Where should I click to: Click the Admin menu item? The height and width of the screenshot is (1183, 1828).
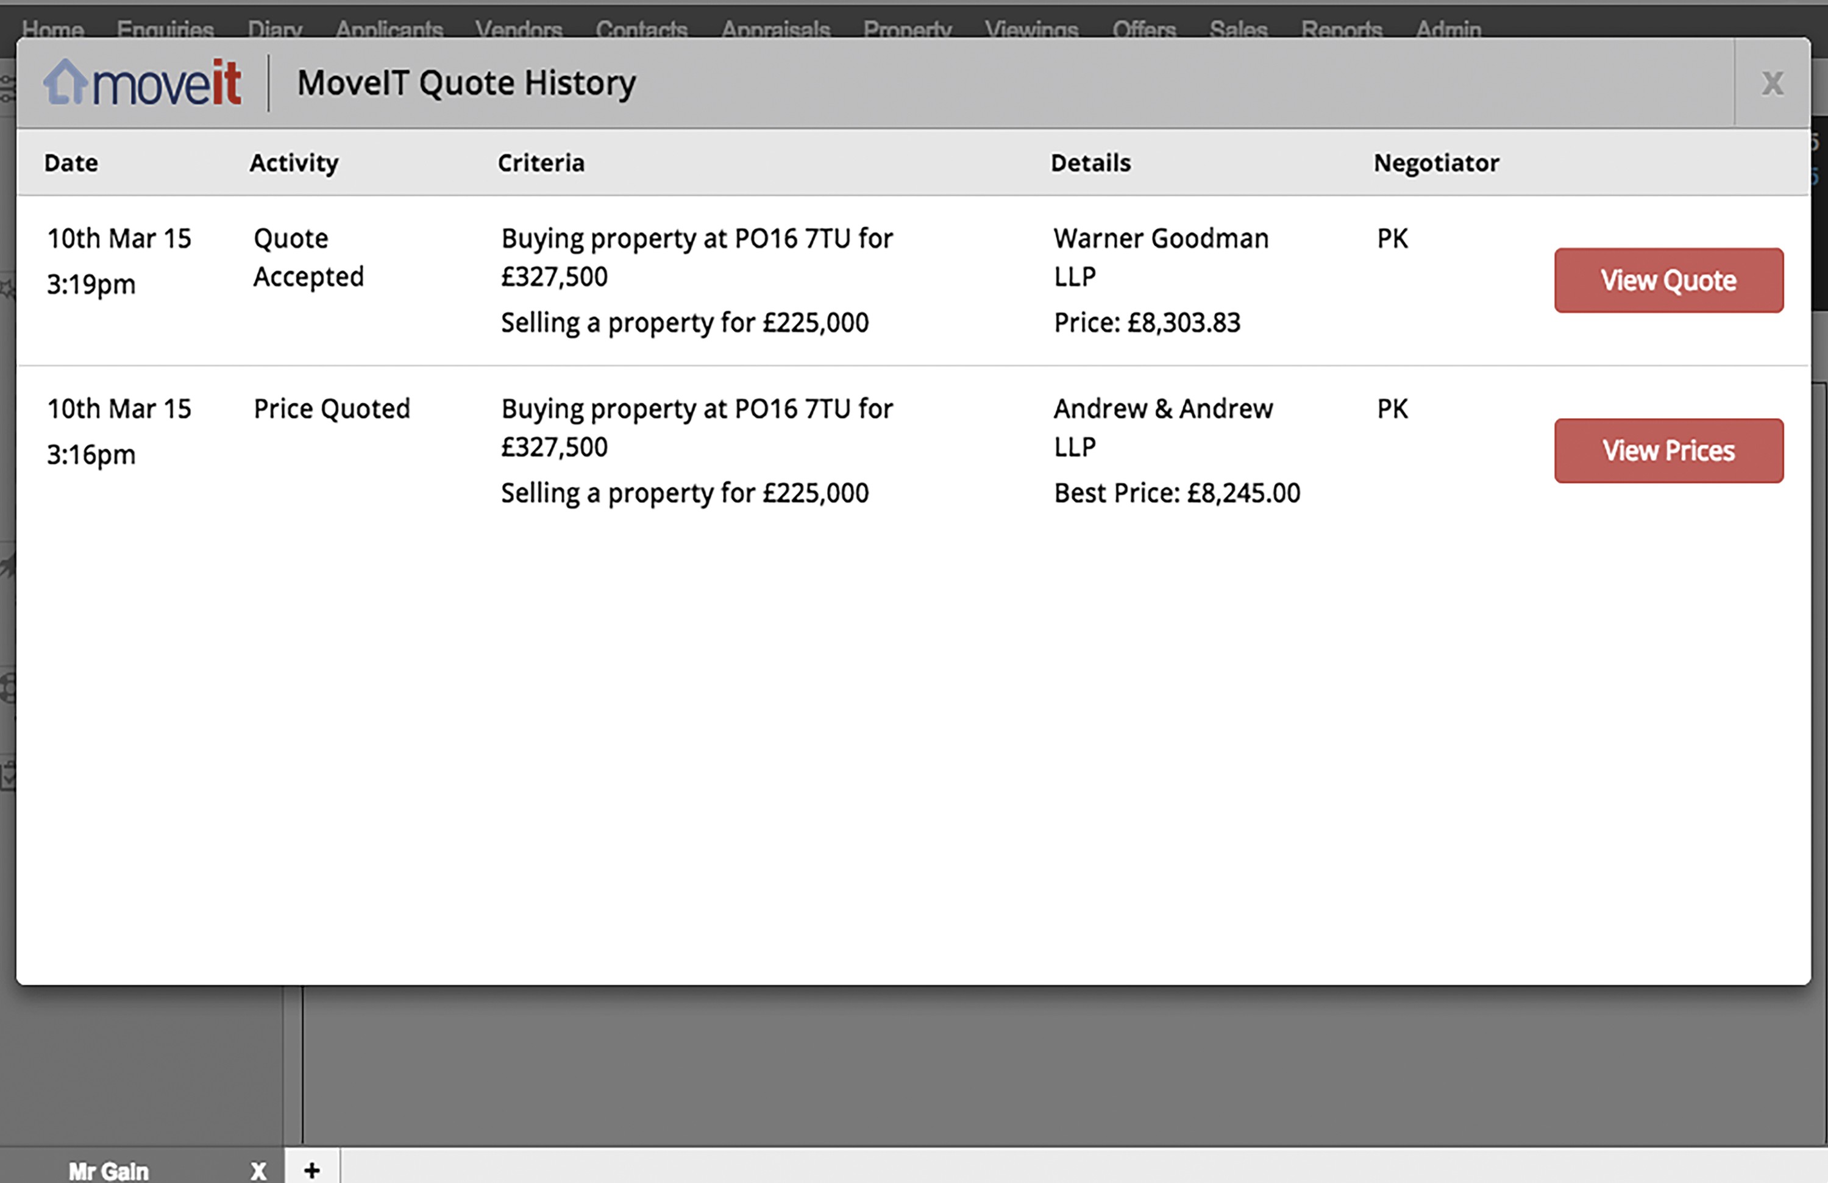[x=1448, y=29]
